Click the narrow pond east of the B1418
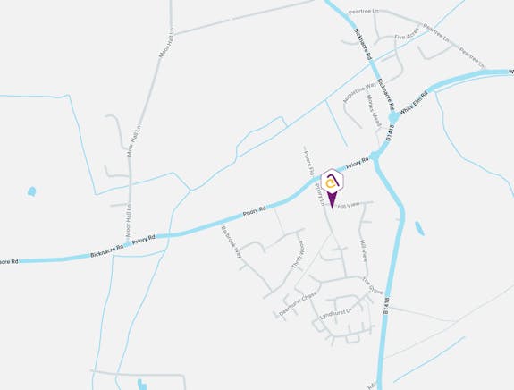514x390 pixels. tap(419, 228)
